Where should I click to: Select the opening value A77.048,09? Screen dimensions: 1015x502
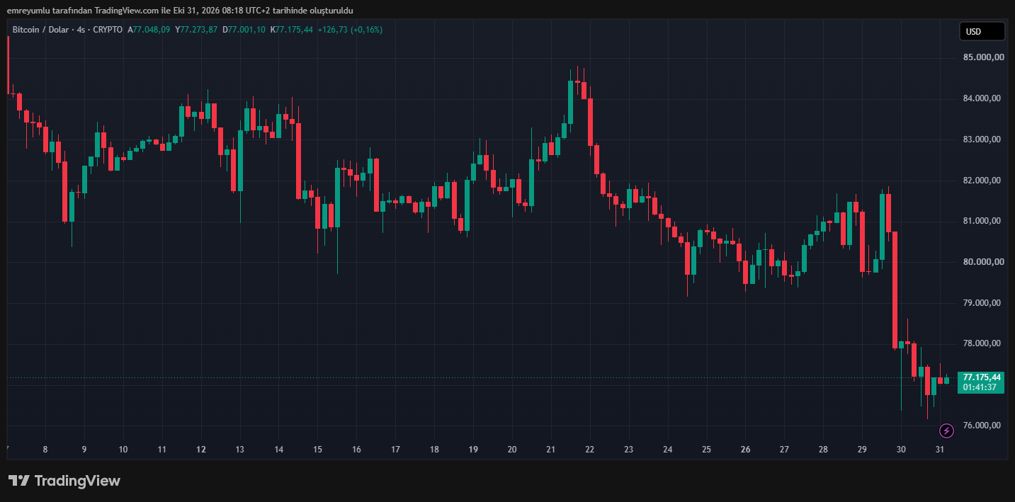[149, 30]
